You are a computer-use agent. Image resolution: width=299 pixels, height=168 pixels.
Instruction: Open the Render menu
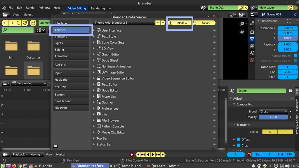(31, 8)
